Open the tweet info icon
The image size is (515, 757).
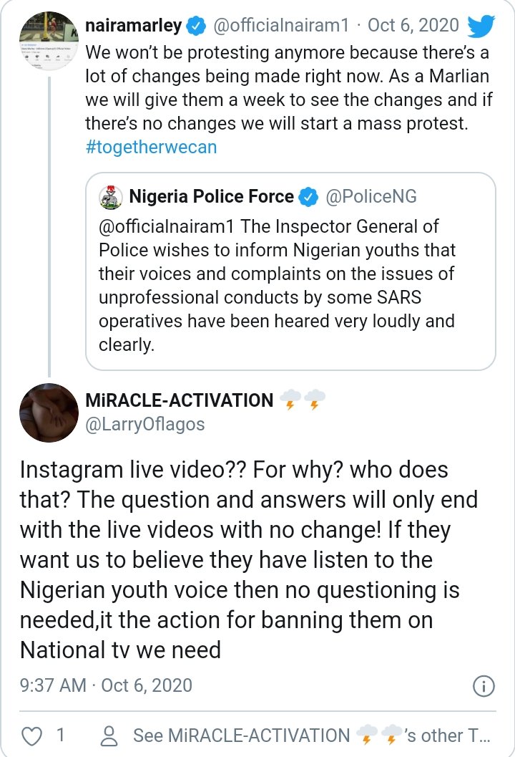tap(484, 685)
